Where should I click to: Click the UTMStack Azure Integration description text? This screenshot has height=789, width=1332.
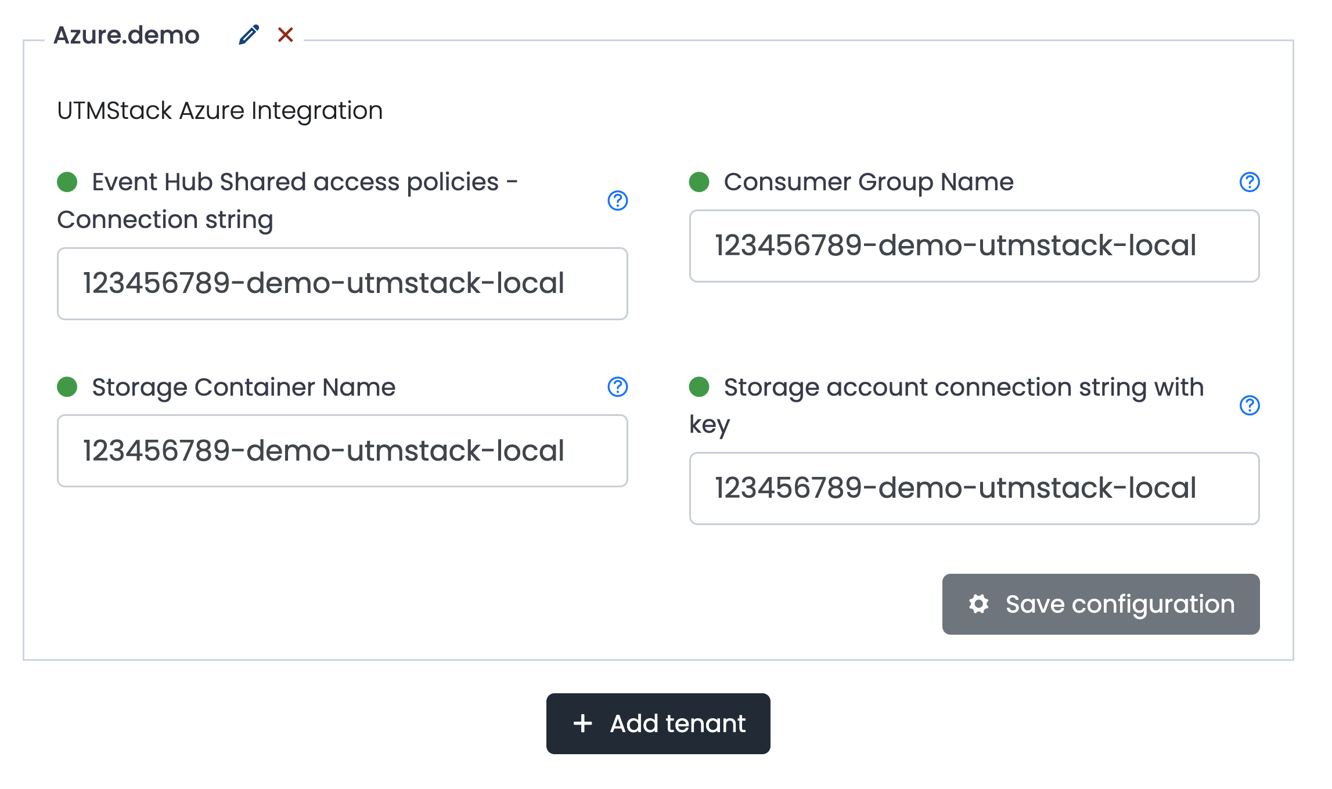pyautogui.click(x=219, y=111)
